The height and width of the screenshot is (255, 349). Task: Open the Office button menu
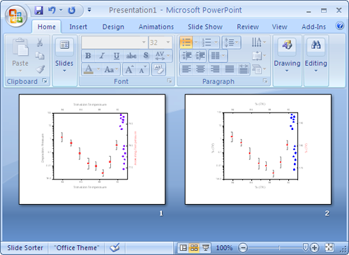[16, 16]
